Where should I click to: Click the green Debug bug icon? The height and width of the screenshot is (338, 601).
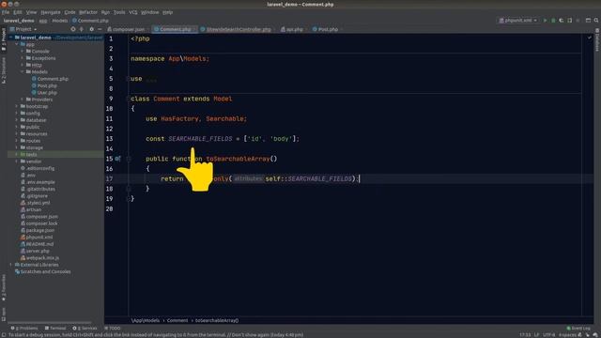click(553, 21)
